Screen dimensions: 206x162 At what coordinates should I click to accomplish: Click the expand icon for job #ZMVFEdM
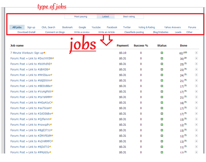click(x=196, y=136)
